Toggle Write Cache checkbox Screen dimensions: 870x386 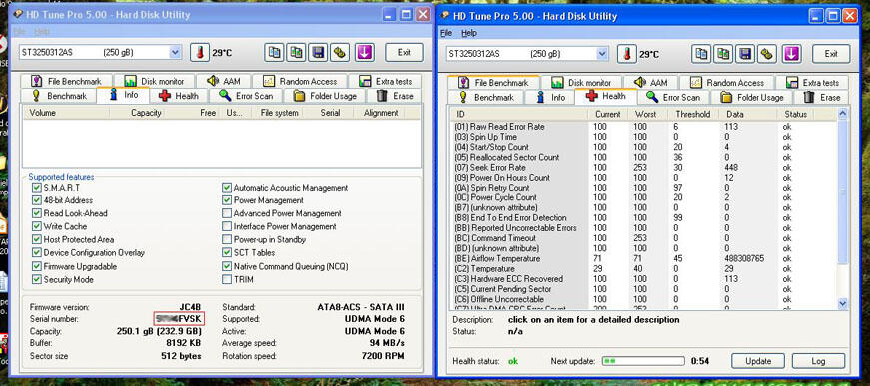pyautogui.click(x=37, y=227)
